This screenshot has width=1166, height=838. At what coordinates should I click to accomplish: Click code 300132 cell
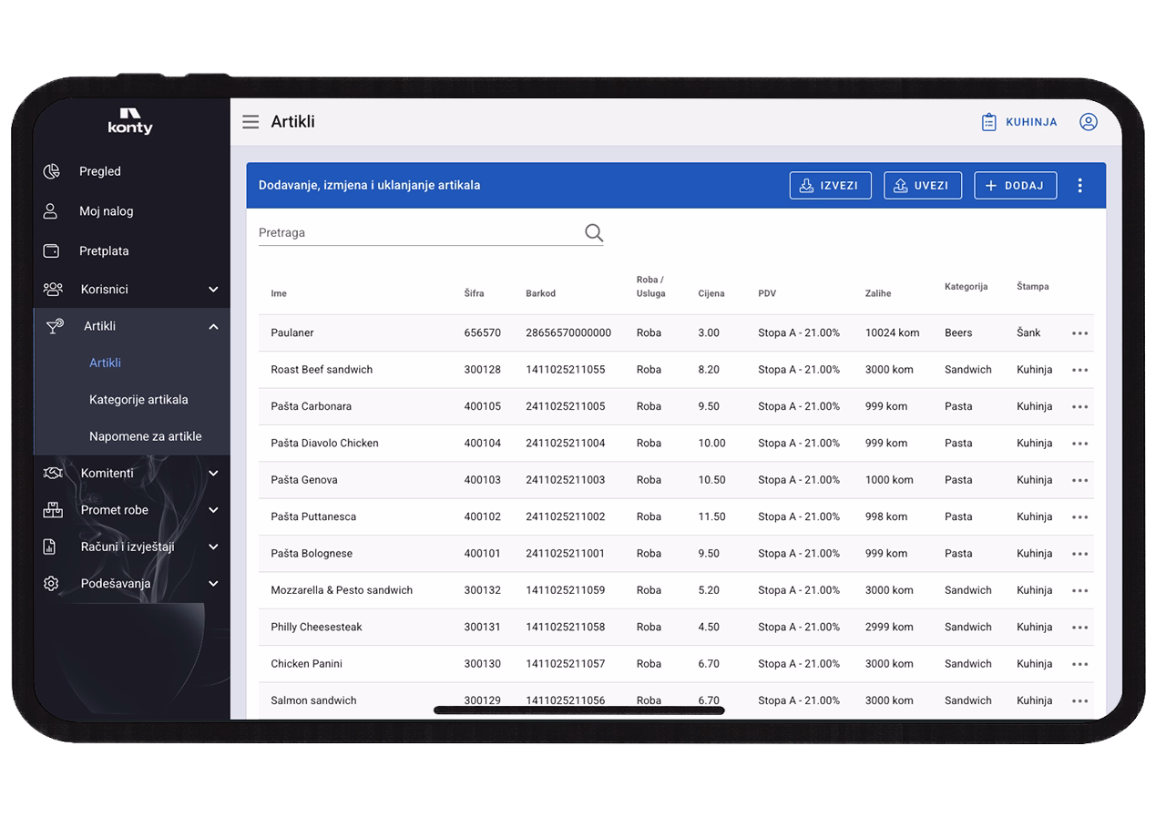pos(483,590)
